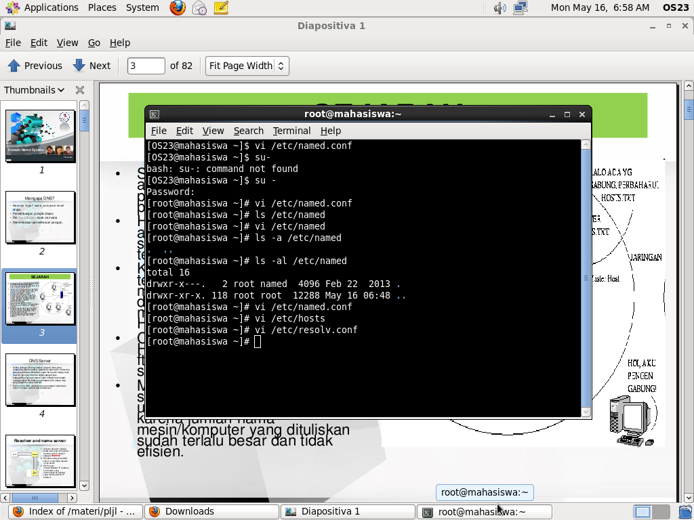The width and height of the screenshot is (694, 520).
Task: Open the Search menu of the terminal
Action: pos(248,131)
